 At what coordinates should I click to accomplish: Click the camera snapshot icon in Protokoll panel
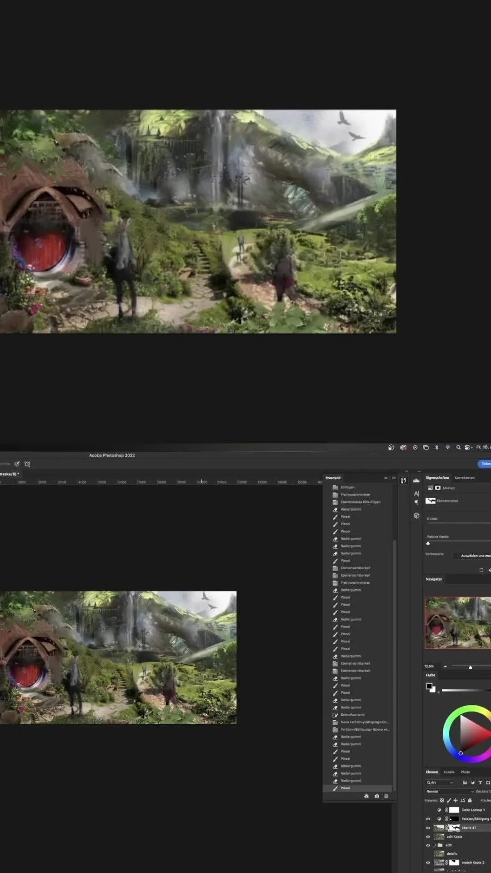point(376,796)
